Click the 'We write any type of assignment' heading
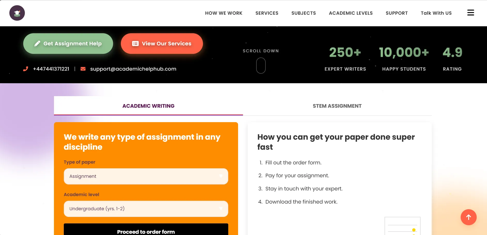The image size is (487, 235). tap(142, 142)
